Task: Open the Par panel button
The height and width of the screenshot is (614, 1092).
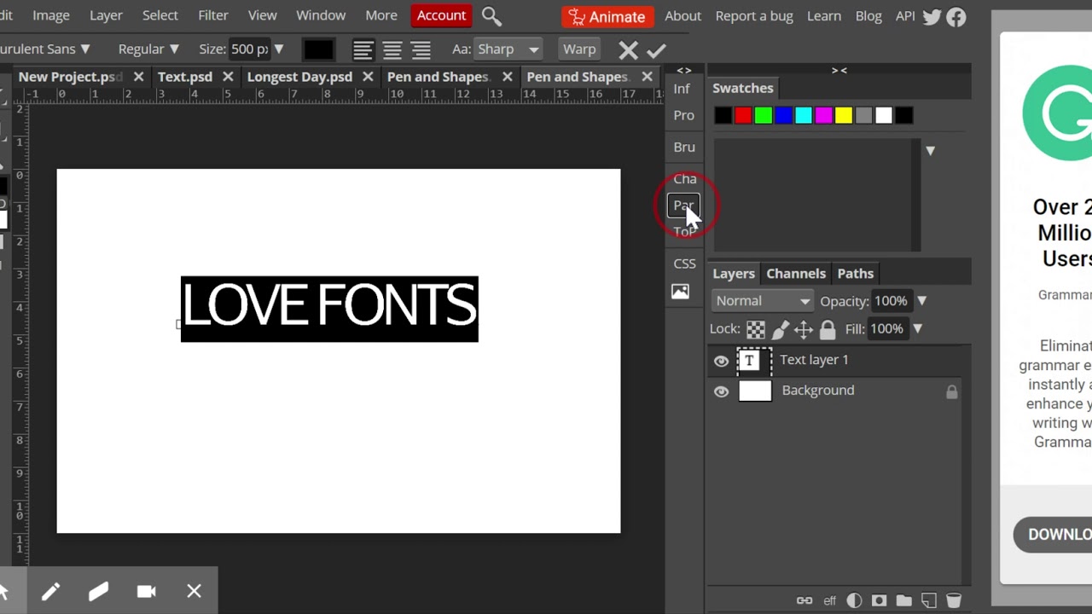Action: tap(684, 206)
